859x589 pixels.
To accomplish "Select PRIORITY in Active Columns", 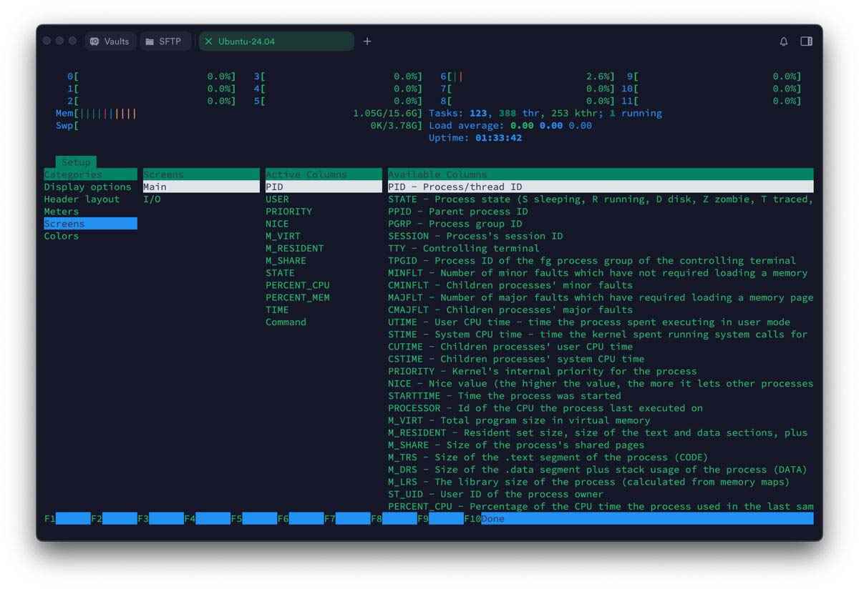I will pos(324,212).
